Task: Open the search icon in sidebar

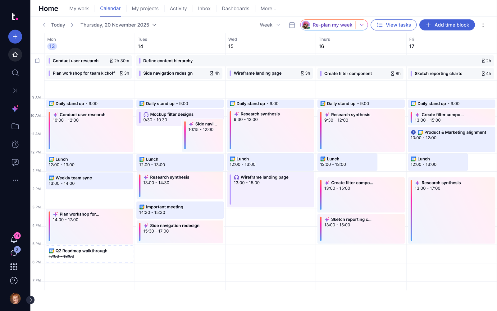Action: [15, 73]
